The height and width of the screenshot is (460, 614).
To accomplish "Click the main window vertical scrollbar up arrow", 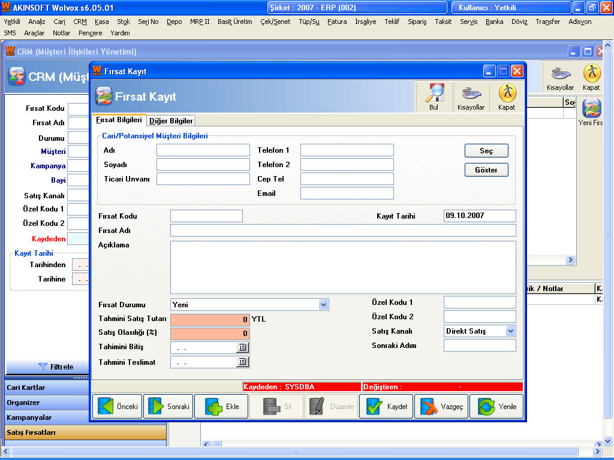I will tap(608, 45).
